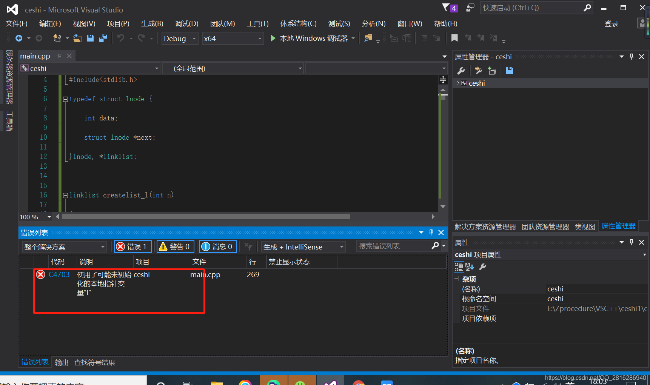Switch to Class View tab
650x385 pixels.
(585, 226)
